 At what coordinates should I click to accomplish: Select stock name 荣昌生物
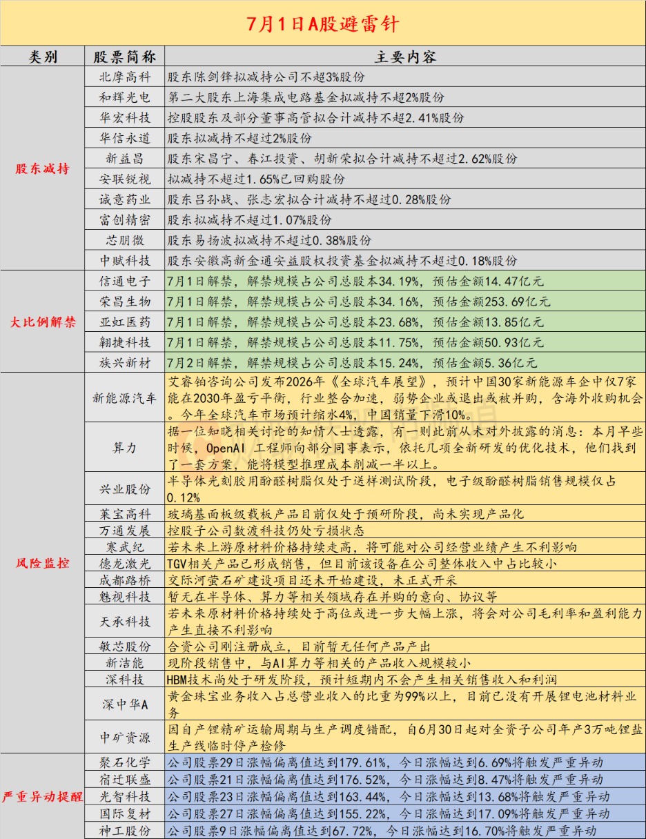(x=125, y=302)
